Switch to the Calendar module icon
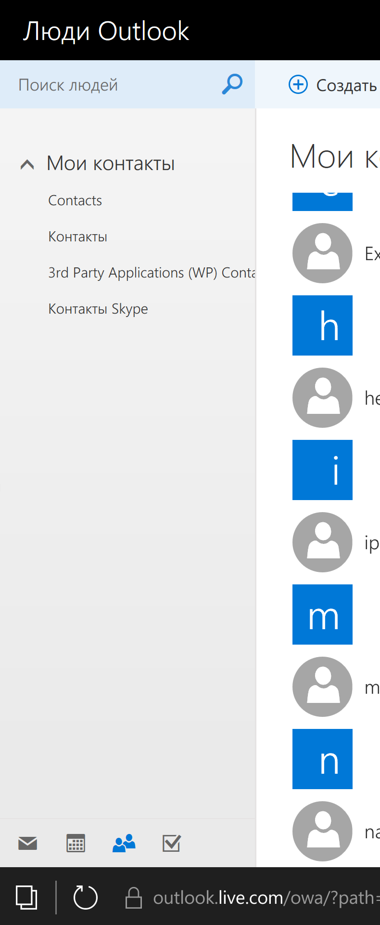Viewport: 380px width, 925px height. point(76,843)
